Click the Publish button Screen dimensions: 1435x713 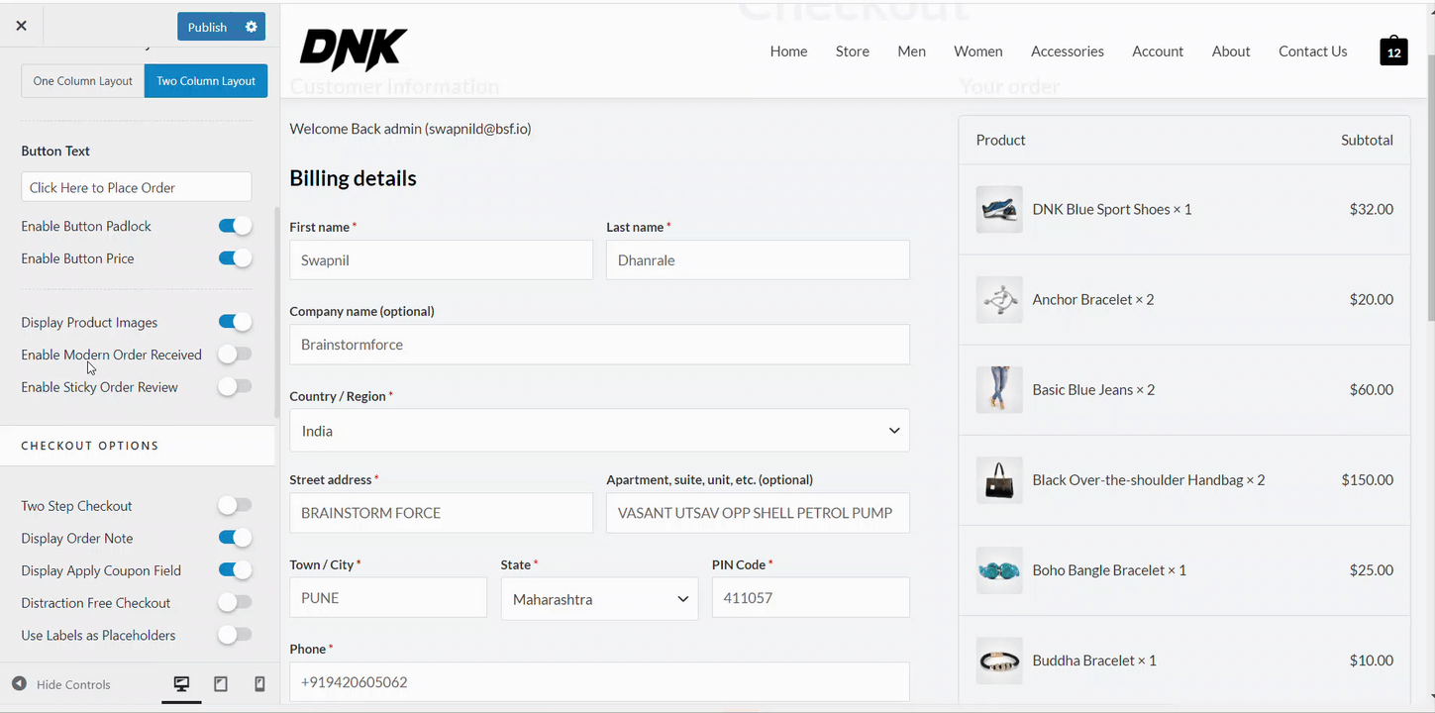208,27
